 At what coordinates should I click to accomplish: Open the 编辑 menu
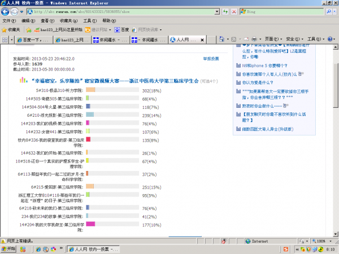click(x=28, y=21)
